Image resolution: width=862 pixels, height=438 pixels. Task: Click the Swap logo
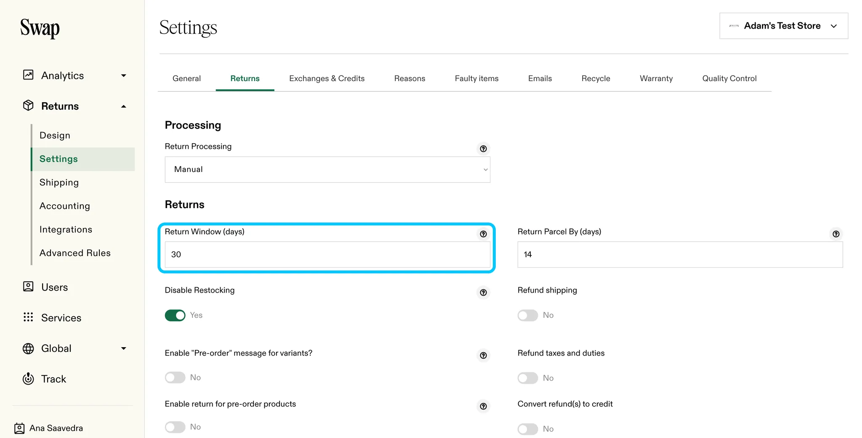[40, 28]
